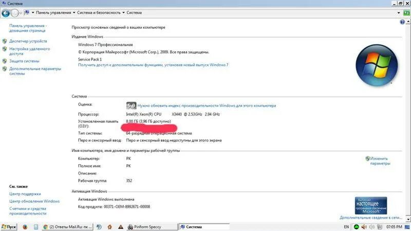Go back with the blue arrow button
411x231 pixels.
point(6,13)
